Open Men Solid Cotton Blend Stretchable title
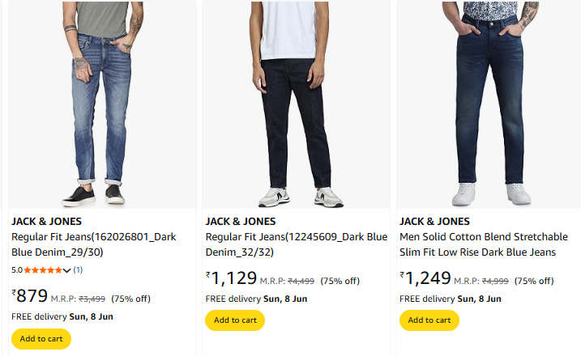The height and width of the screenshot is (356, 581). [x=484, y=244]
